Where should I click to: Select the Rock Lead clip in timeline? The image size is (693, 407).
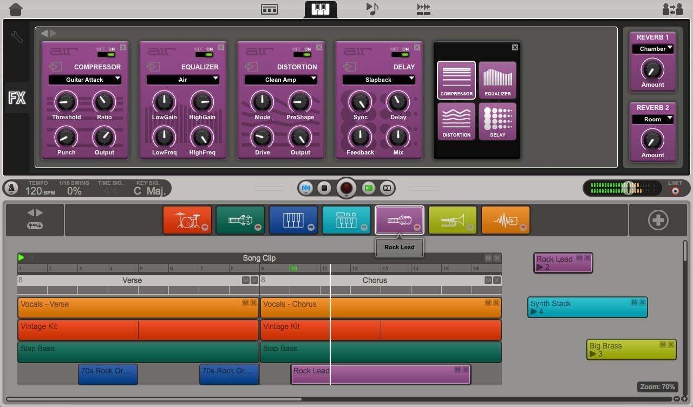point(381,374)
